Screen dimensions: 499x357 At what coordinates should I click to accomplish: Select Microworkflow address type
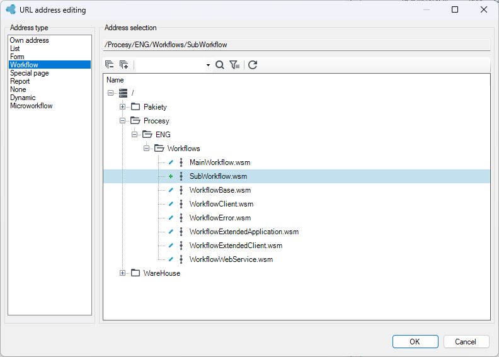50,106
